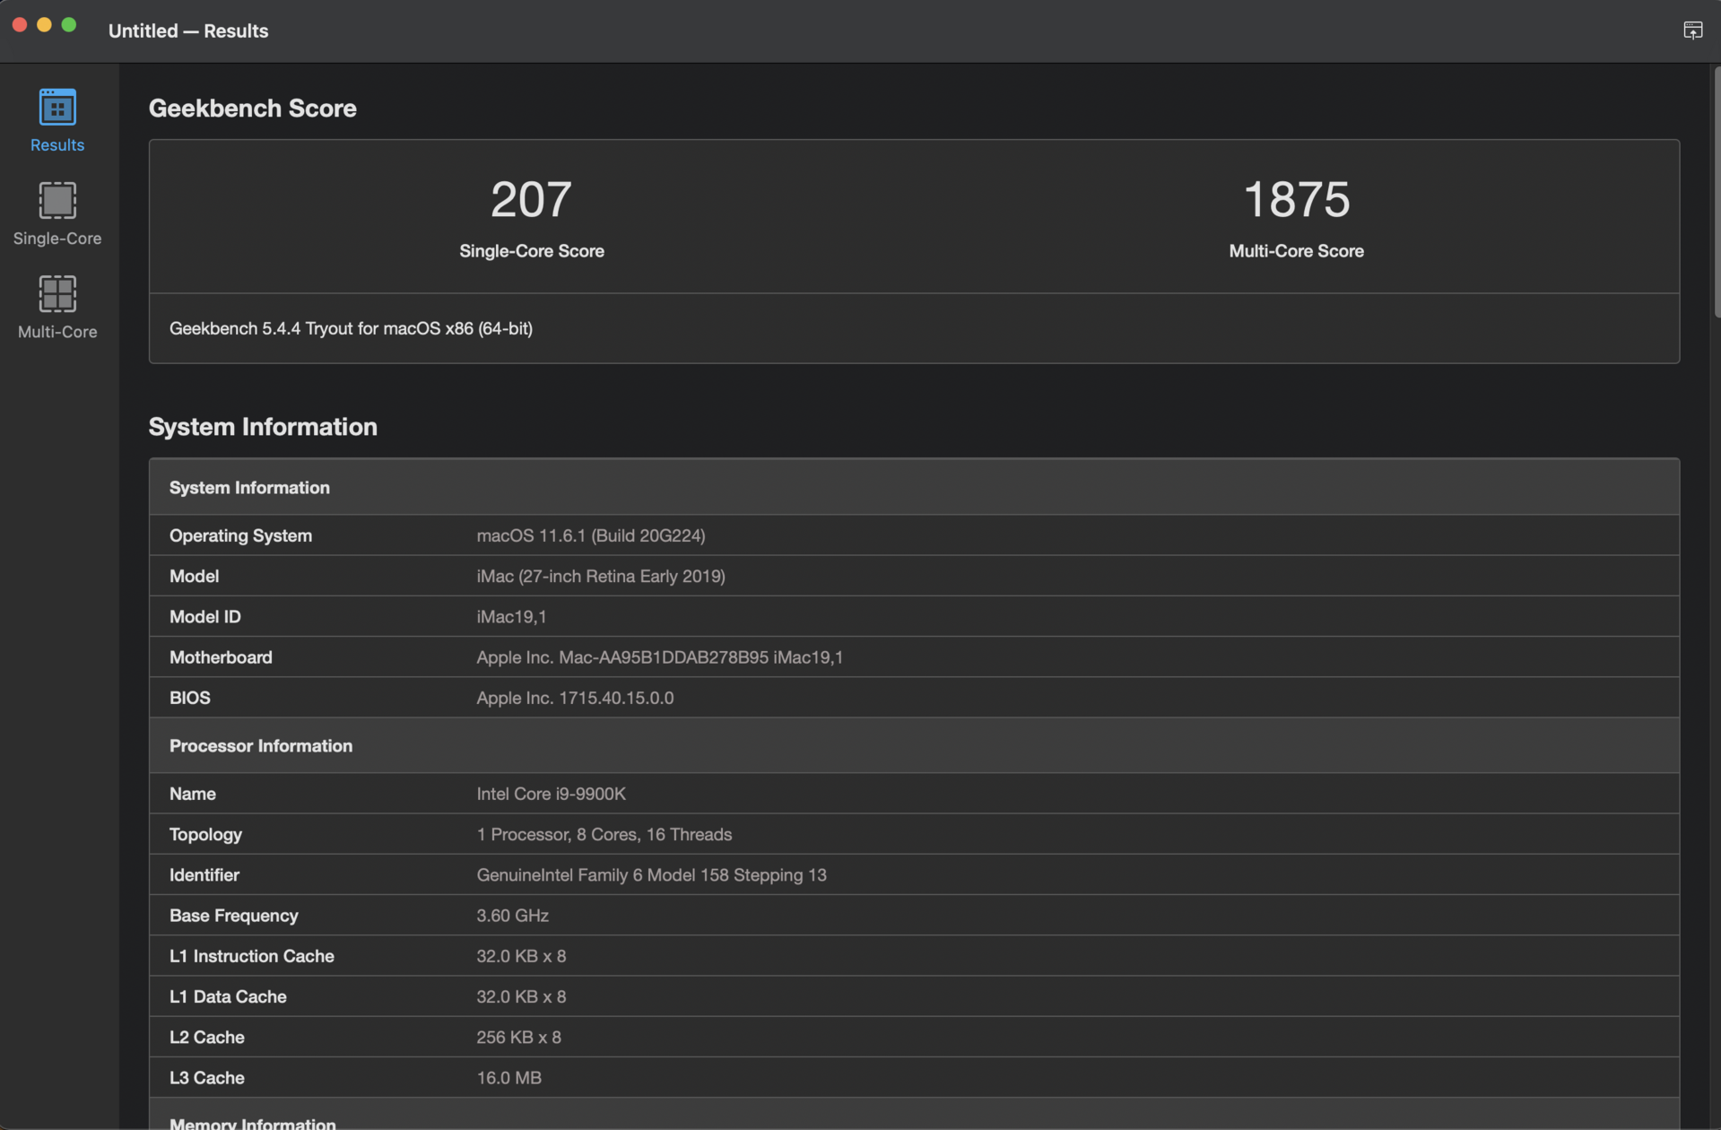This screenshot has width=1721, height=1130.
Task: Select GenuineIntel Family 6 Model 158 value
Action: click(x=651, y=874)
